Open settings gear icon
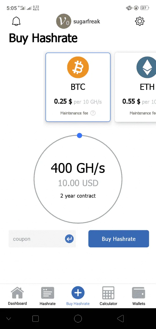This screenshot has width=156, height=329. point(140,21)
